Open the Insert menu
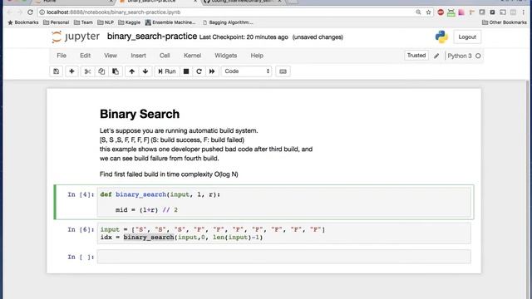The width and height of the screenshot is (532, 299). click(139, 56)
